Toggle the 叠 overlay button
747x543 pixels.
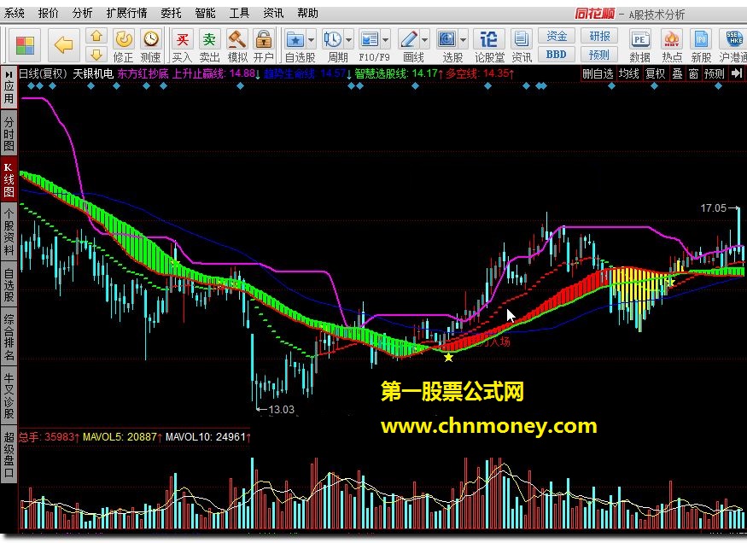(677, 73)
